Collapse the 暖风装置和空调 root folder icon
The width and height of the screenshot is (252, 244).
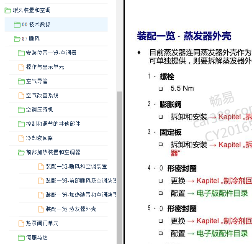point(8,10)
